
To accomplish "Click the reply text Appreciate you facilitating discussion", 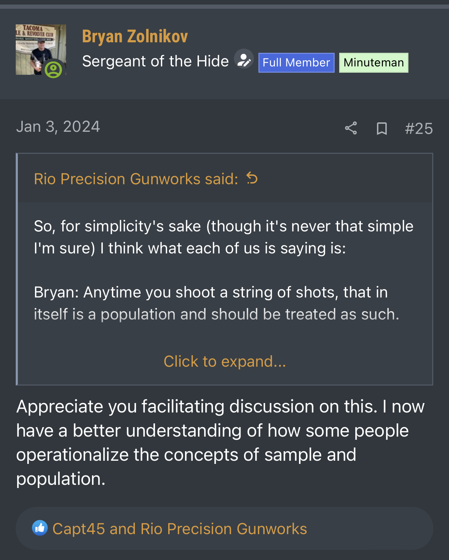I will pos(220,443).
